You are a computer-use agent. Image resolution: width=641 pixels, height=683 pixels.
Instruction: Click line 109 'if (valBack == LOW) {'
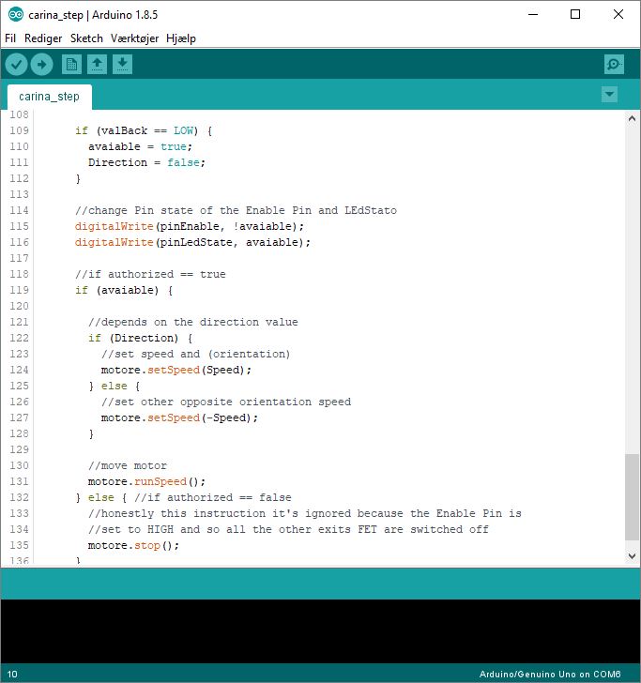tap(144, 130)
